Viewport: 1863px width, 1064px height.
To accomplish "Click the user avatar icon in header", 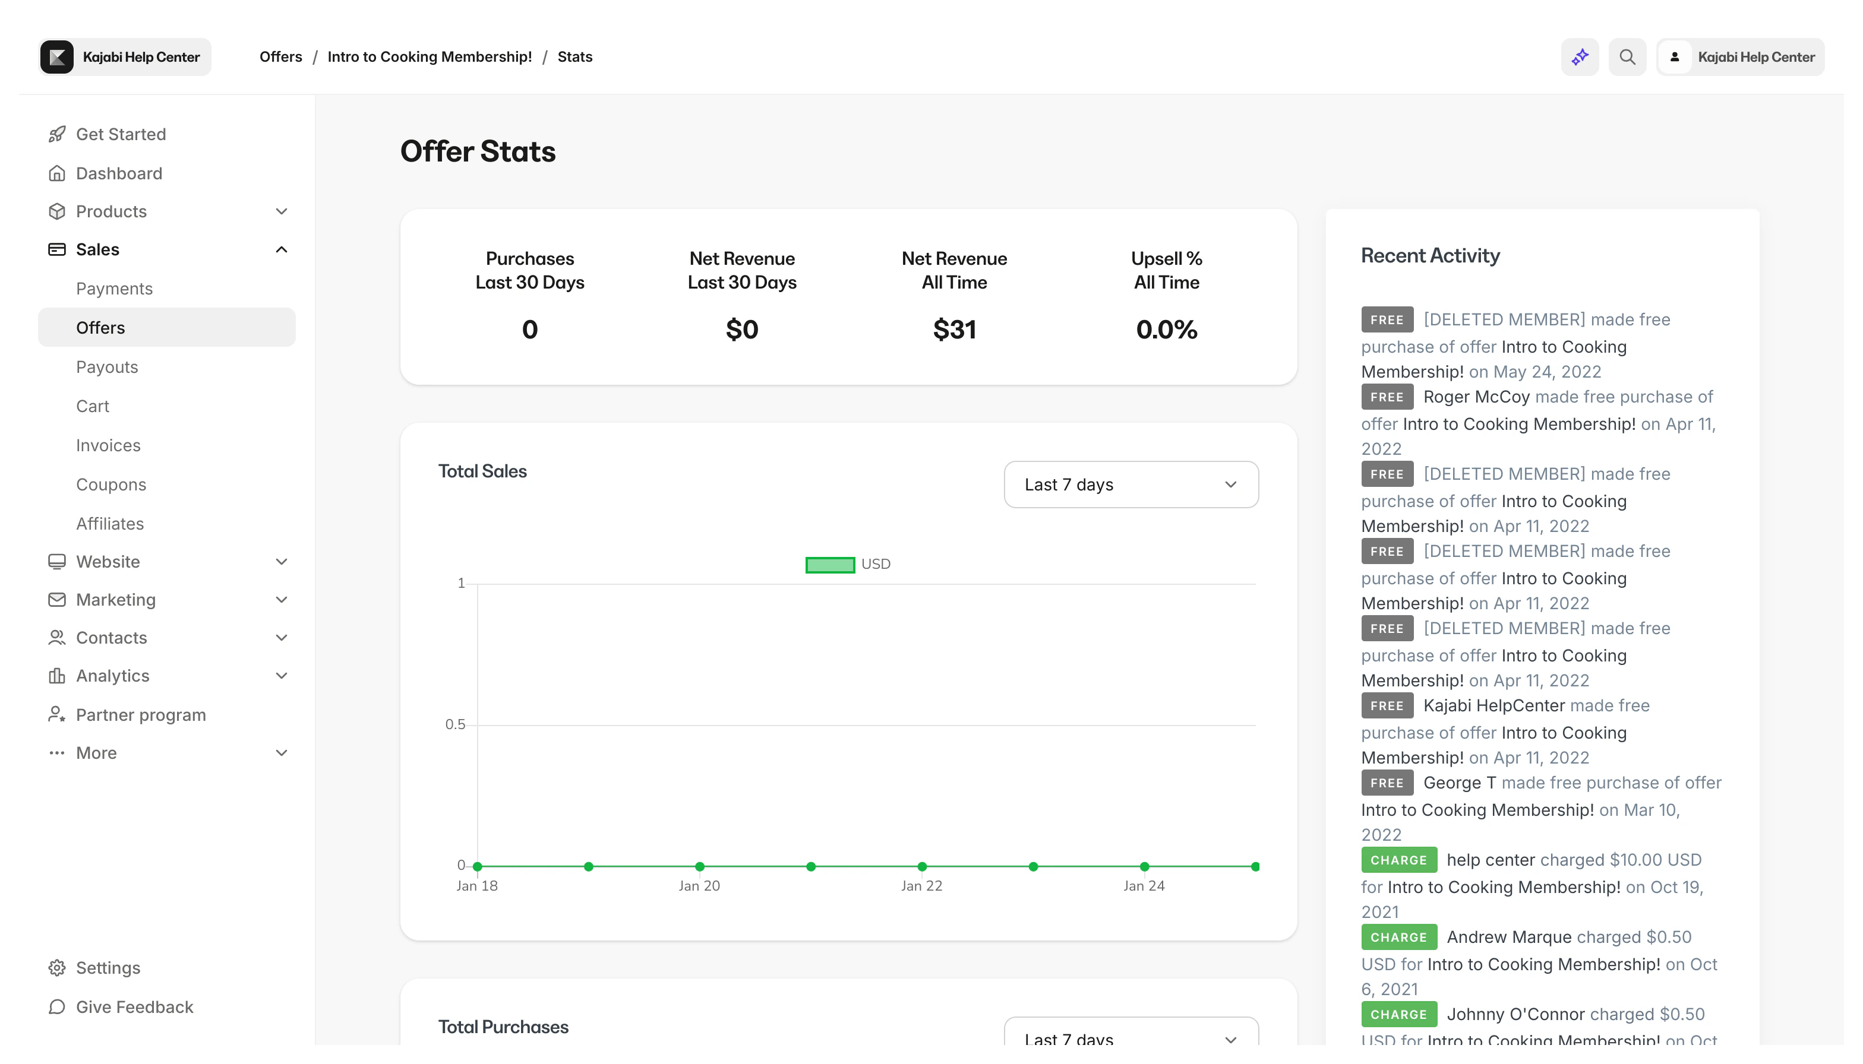I will point(1675,57).
